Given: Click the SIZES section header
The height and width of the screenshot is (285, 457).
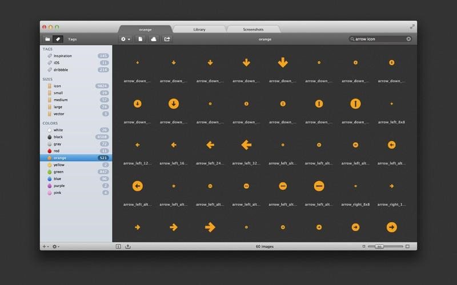Looking at the screenshot, I should point(47,79).
